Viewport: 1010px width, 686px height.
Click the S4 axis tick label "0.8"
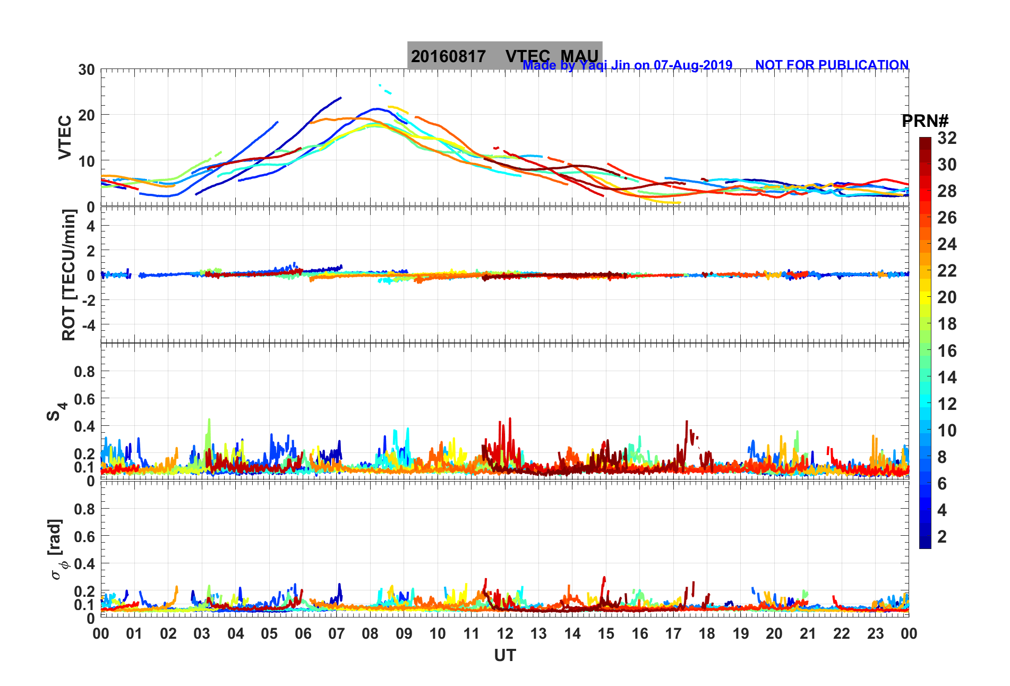pos(85,372)
